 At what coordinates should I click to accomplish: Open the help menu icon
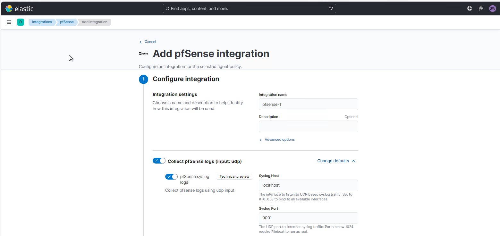pos(470,9)
